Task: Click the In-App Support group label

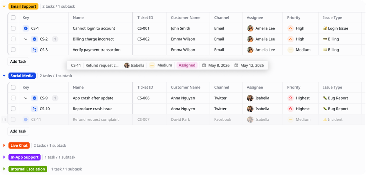Action: pyautogui.click(x=24, y=157)
